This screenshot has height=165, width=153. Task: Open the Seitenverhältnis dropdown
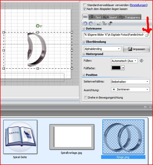pos(130,82)
